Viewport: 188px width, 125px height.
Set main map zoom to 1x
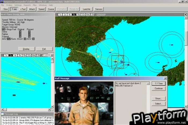(60, 14)
